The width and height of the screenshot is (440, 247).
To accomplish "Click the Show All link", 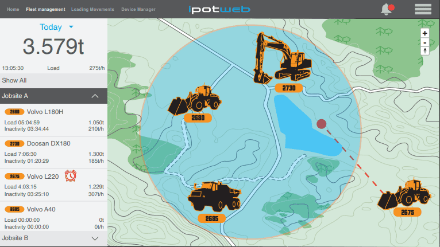I will tap(14, 80).
